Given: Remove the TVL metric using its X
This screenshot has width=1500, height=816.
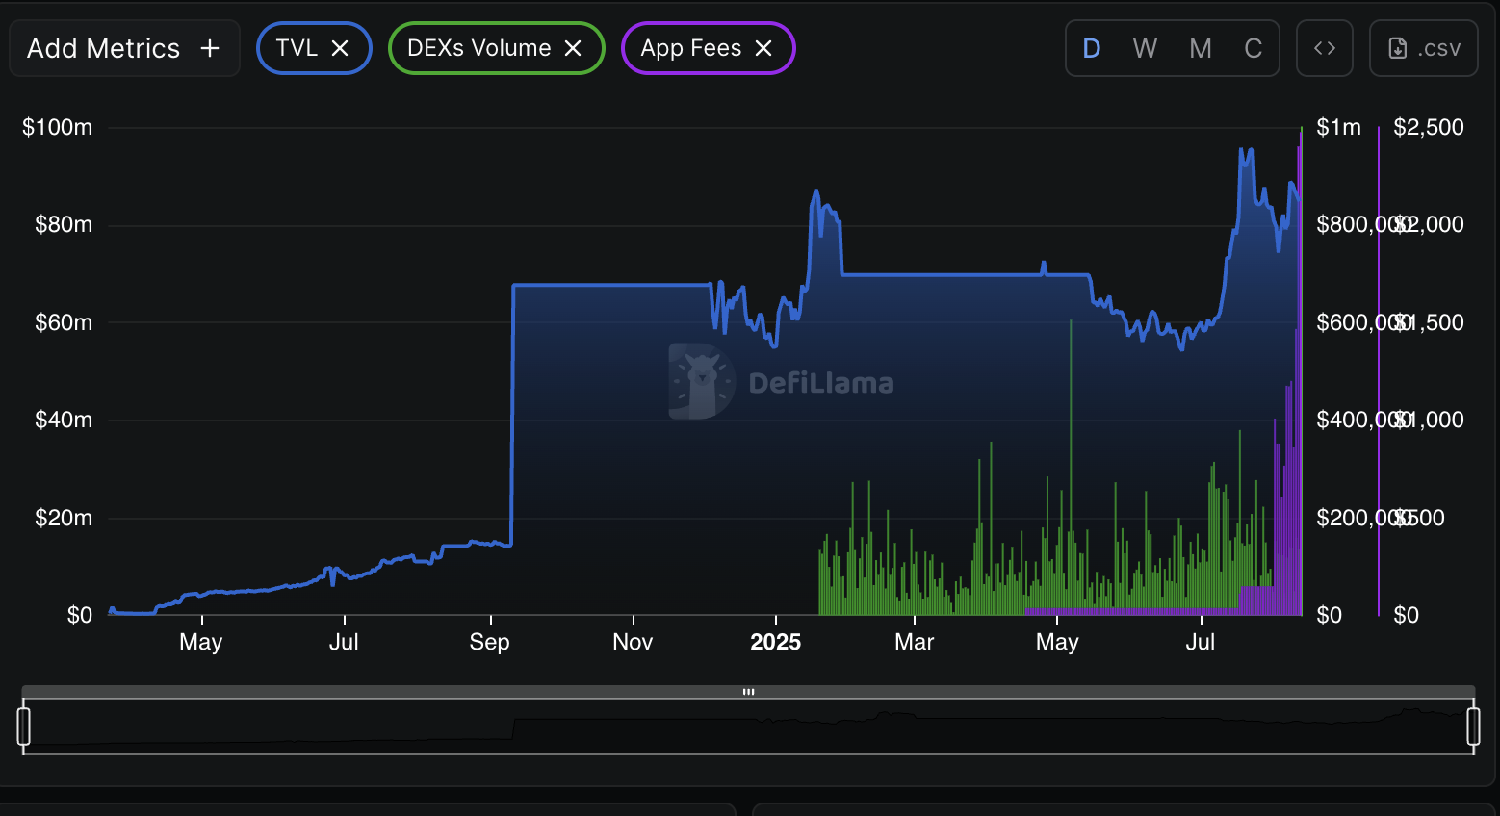Looking at the screenshot, I should [340, 48].
